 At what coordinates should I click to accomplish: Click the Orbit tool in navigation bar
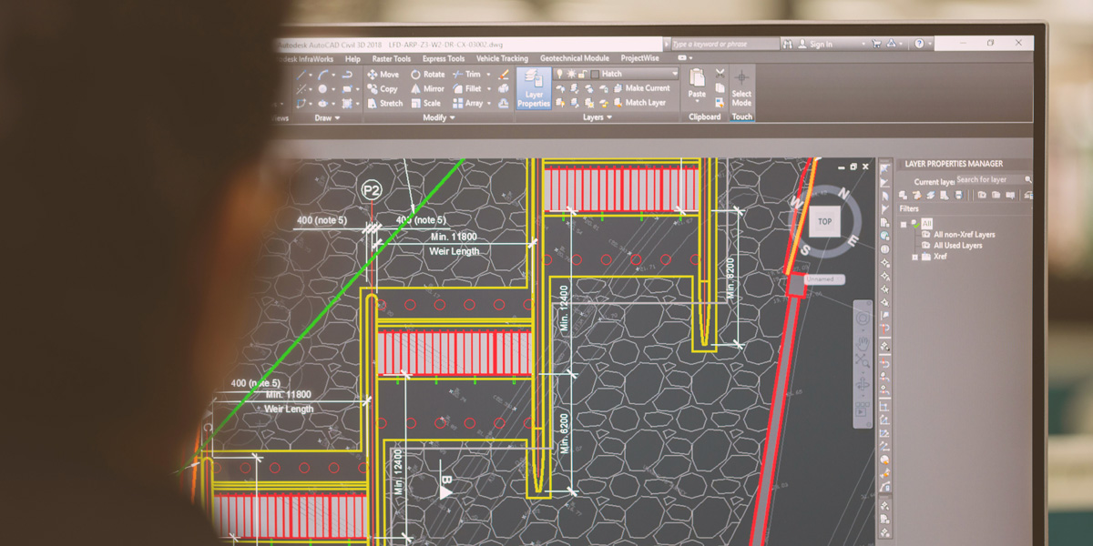863,385
